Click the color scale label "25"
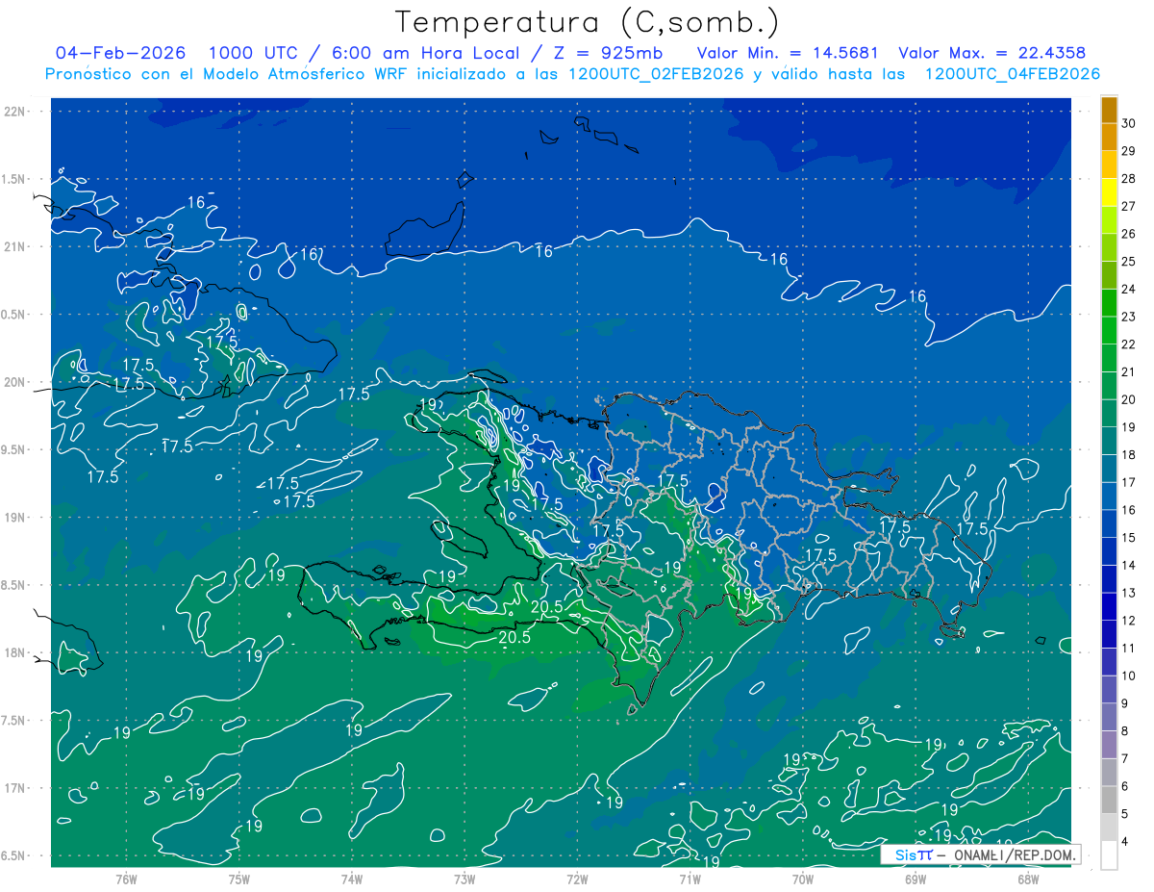 tap(1129, 261)
